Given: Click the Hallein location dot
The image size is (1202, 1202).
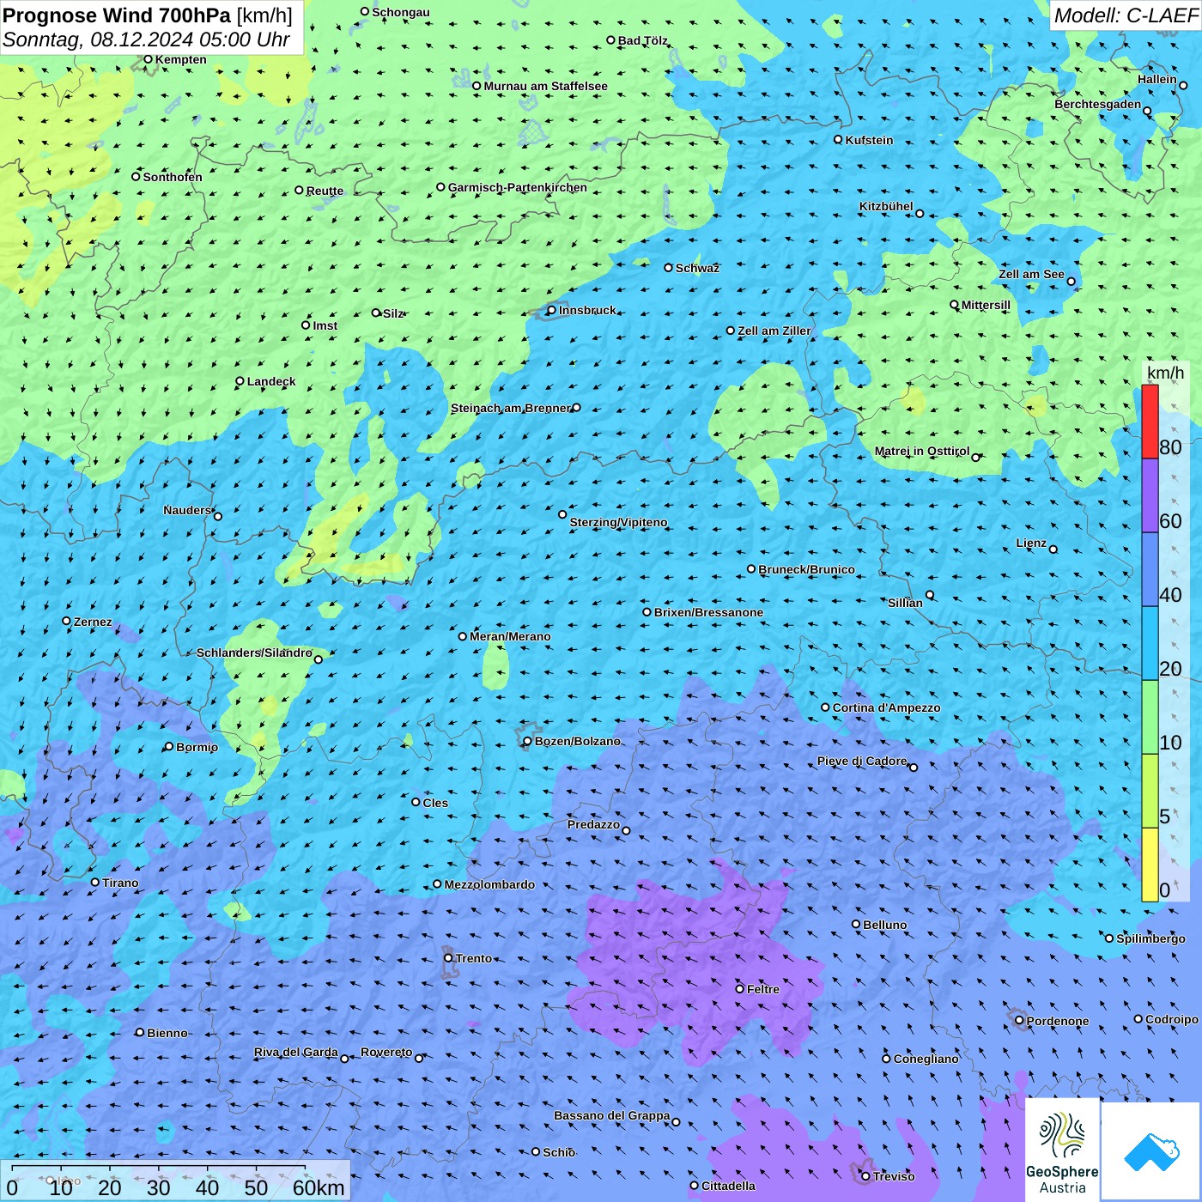Looking at the screenshot, I should [x=1183, y=85].
